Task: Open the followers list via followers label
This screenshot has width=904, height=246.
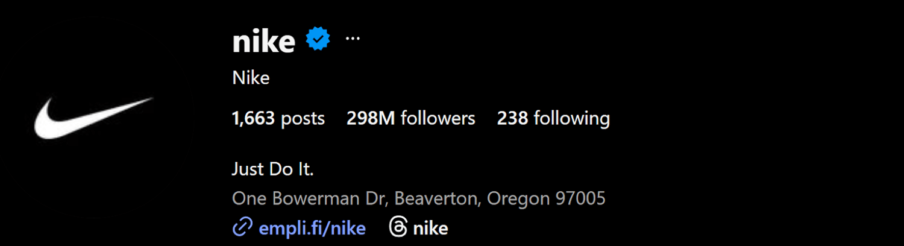Action: coord(438,118)
